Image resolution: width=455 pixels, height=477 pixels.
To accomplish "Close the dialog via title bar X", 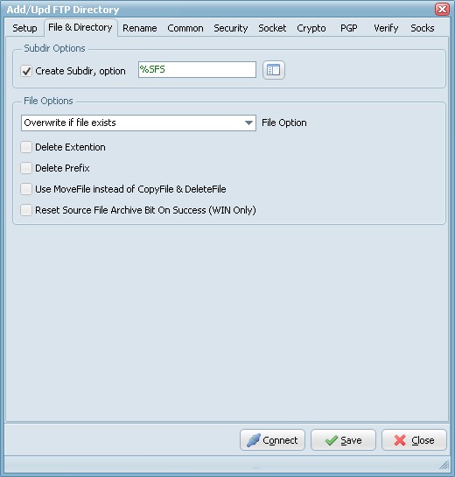I will click(x=442, y=9).
